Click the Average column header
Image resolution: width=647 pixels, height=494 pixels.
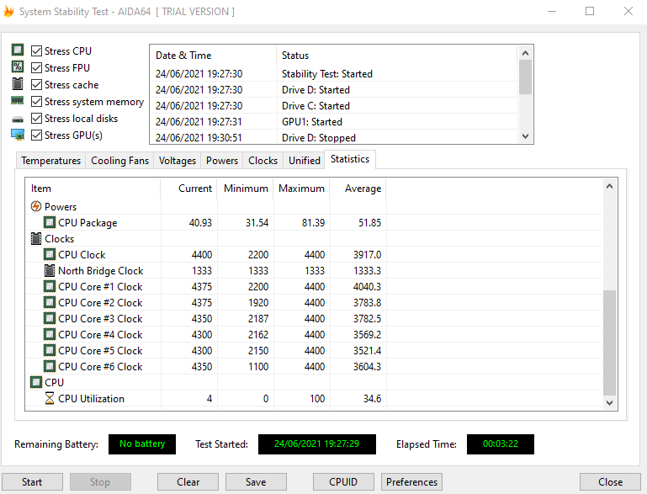click(x=358, y=189)
